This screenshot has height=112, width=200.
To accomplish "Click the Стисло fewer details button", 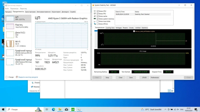I will pos(9,77).
